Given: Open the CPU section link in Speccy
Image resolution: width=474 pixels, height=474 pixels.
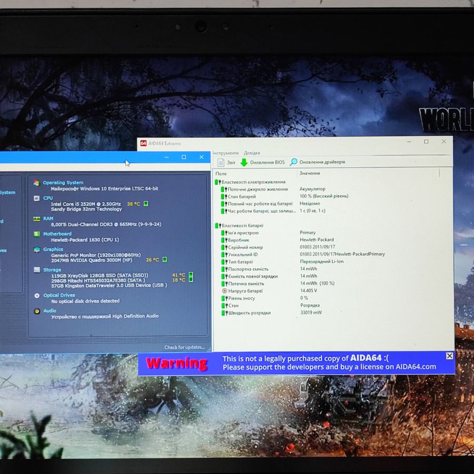Looking at the screenshot, I should click(x=48, y=198).
